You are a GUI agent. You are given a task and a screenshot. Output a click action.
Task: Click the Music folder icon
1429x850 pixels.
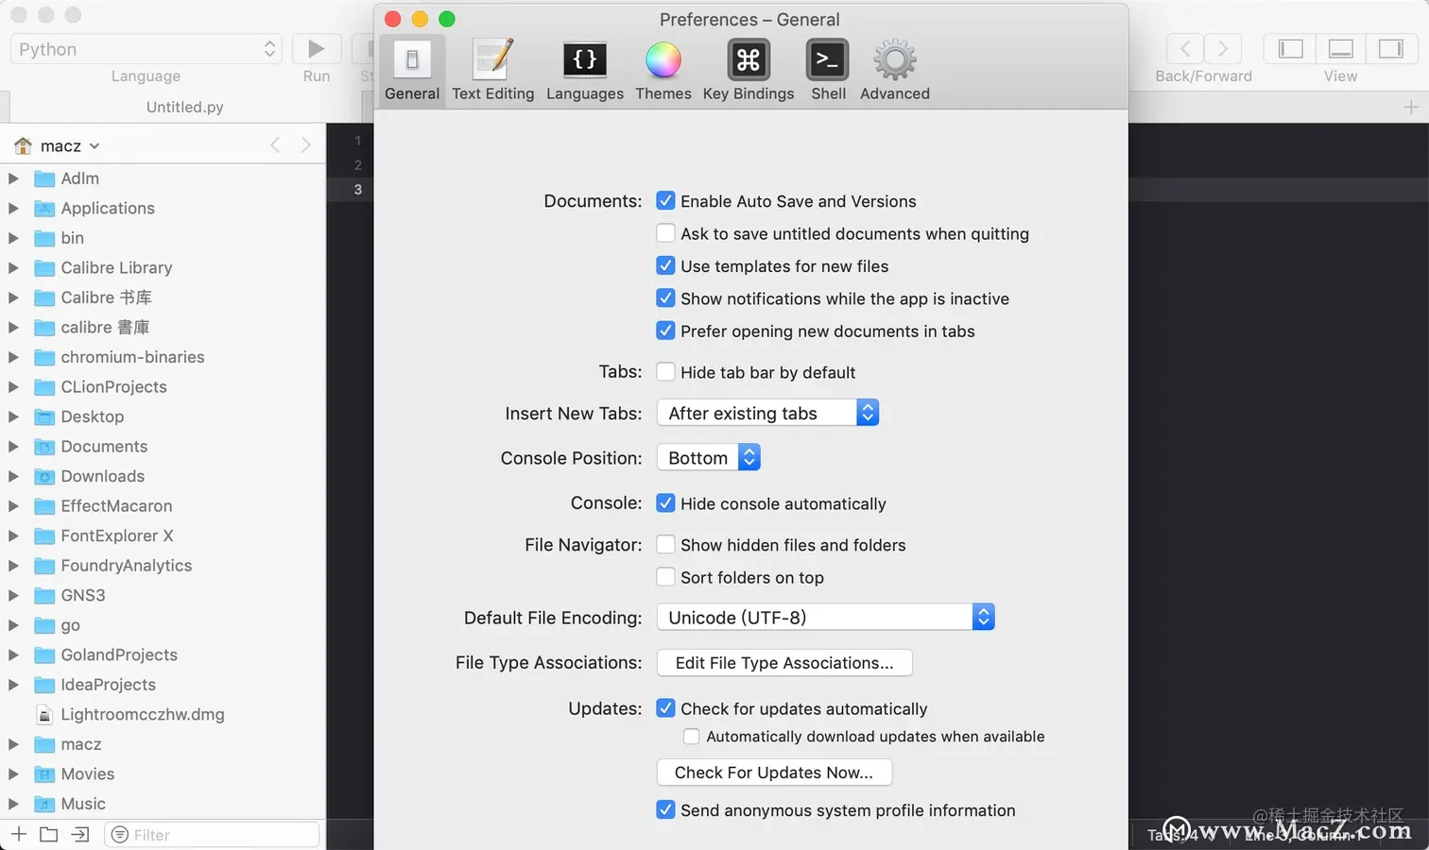[44, 804]
